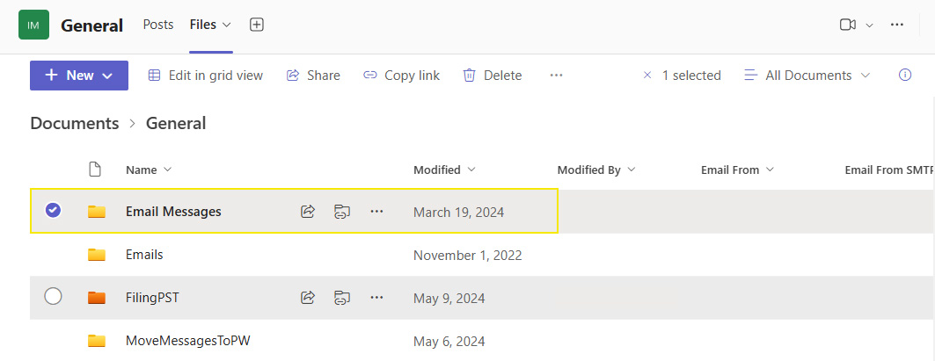This screenshot has height=361, width=935.
Task: Open the info details pane icon
Action: pos(904,76)
